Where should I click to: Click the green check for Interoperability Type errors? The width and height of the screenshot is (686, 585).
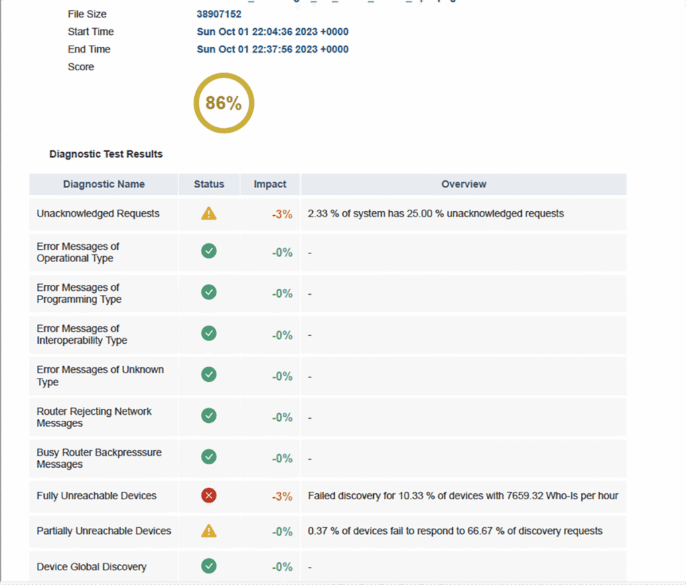(x=209, y=334)
